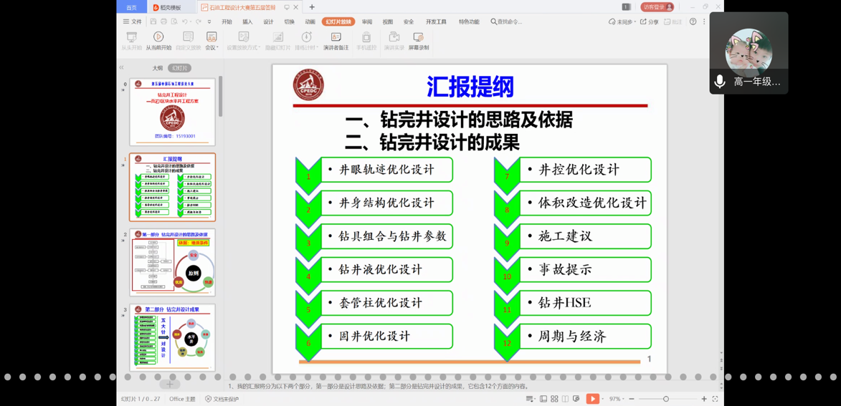
Task: Open the 文件 file menu
Action: (x=133, y=22)
